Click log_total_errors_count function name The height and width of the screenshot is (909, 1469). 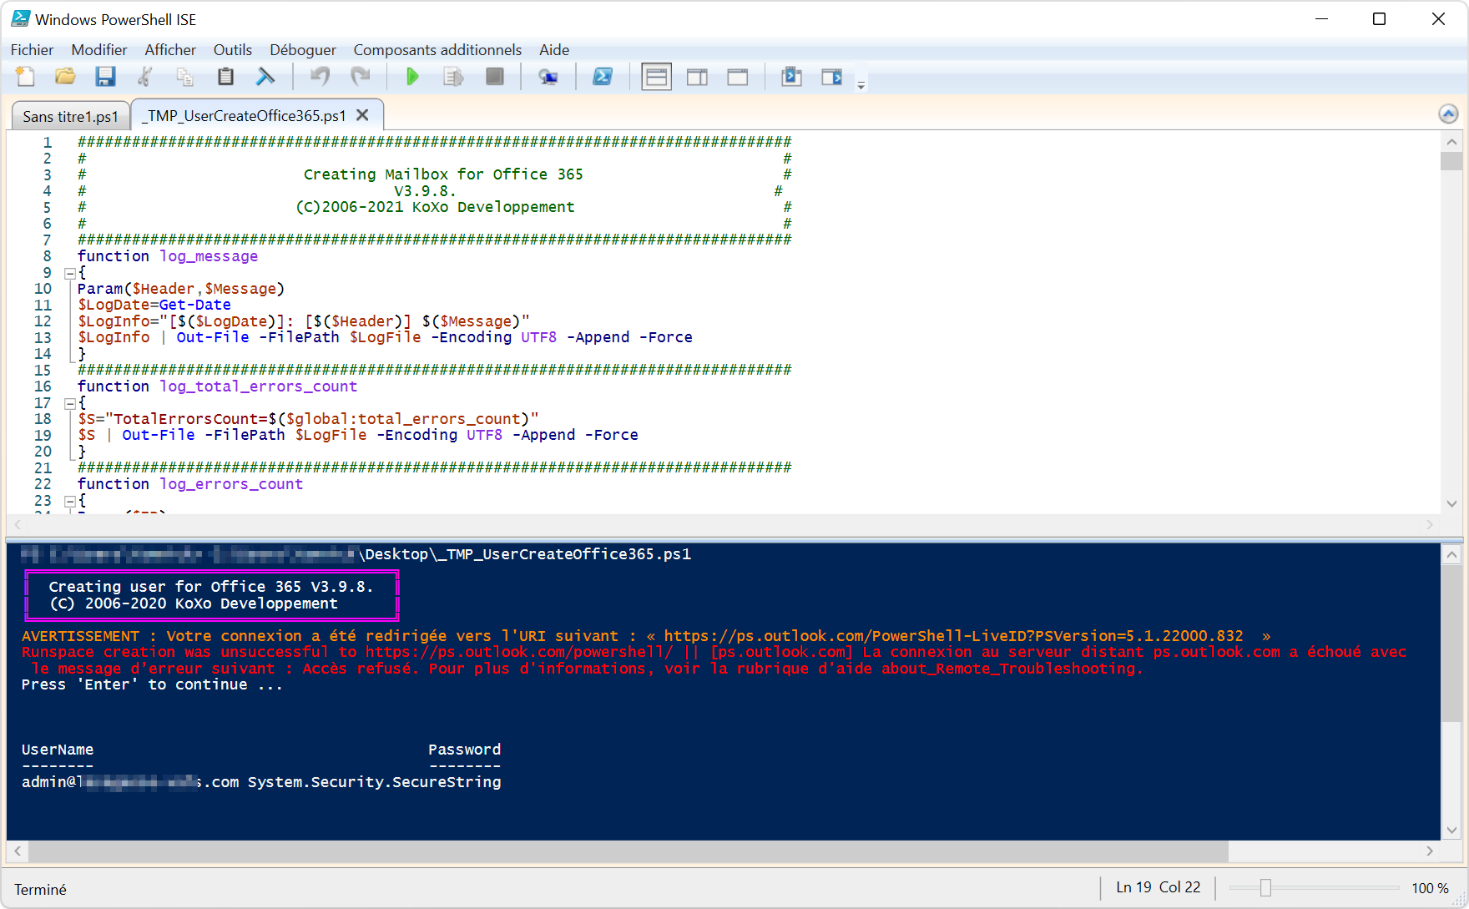[259, 386]
